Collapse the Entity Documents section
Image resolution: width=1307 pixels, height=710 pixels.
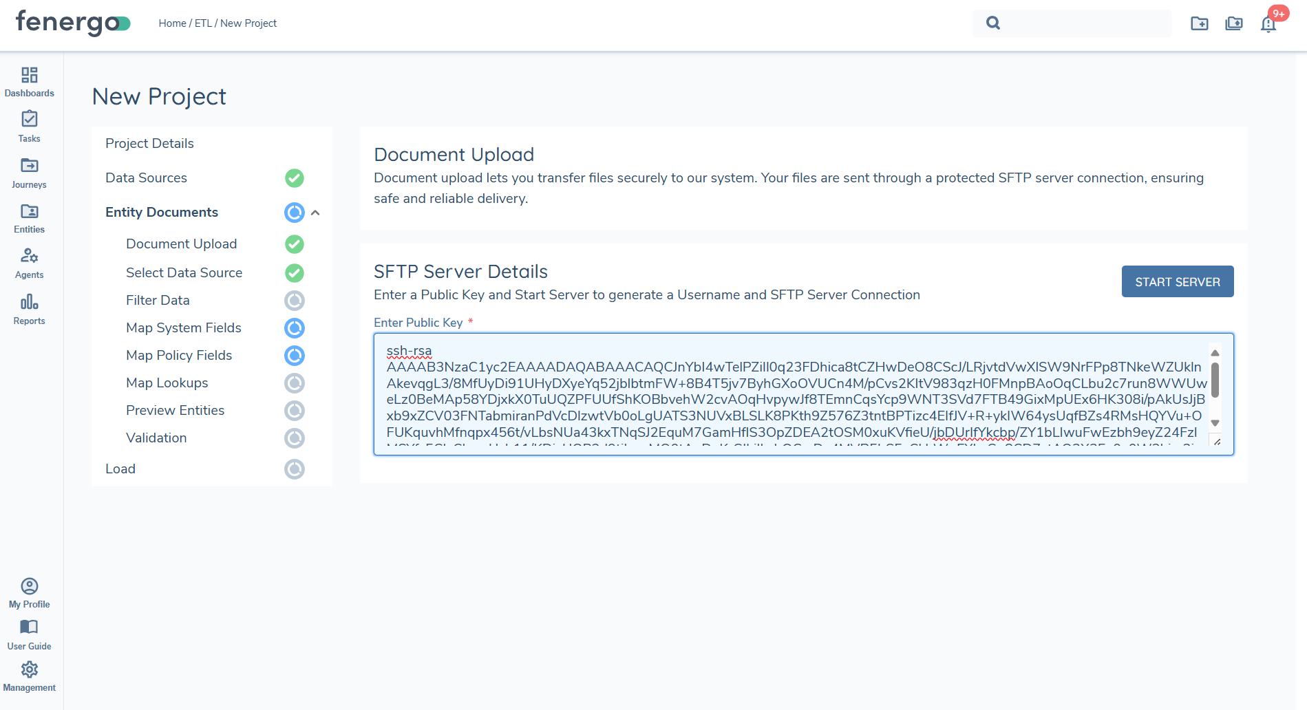point(316,213)
